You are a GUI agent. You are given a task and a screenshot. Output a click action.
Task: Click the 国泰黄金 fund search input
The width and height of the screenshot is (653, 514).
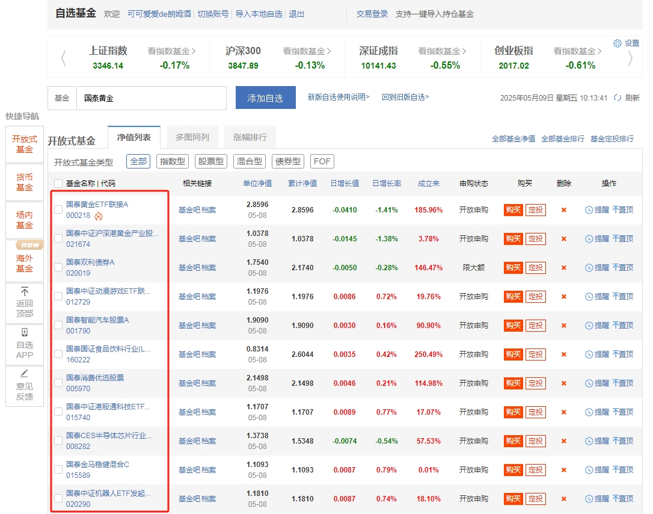(x=152, y=98)
